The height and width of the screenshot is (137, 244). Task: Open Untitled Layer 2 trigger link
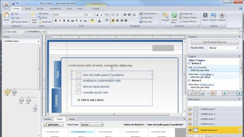(x=207, y=84)
